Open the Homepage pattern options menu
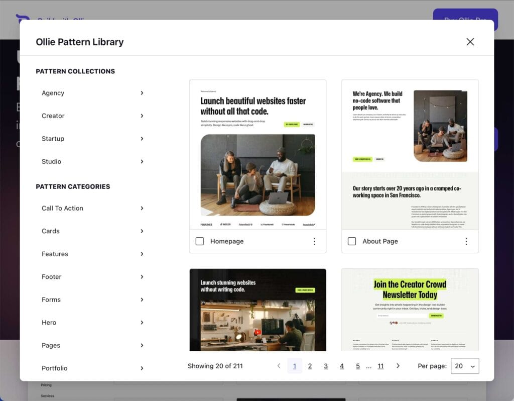The height and width of the screenshot is (401, 514). (x=314, y=241)
